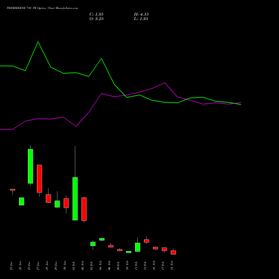Click the red candle above 30 Jan

point(66,203)
